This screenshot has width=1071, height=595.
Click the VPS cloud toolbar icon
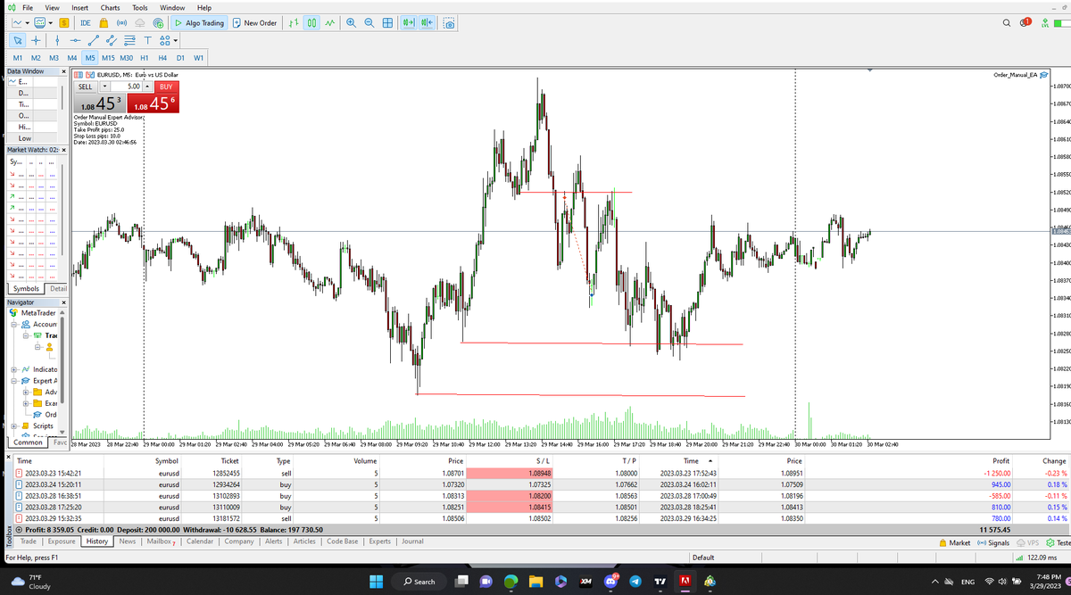140,22
